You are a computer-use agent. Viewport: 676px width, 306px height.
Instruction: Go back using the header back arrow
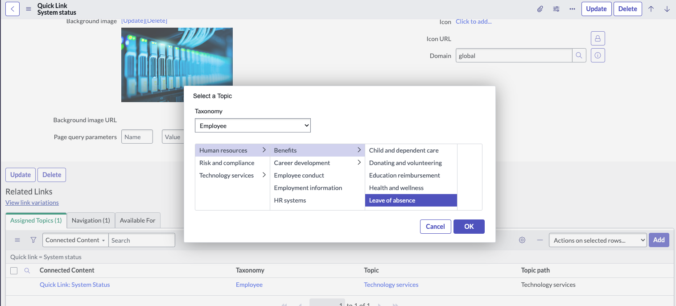(x=12, y=9)
